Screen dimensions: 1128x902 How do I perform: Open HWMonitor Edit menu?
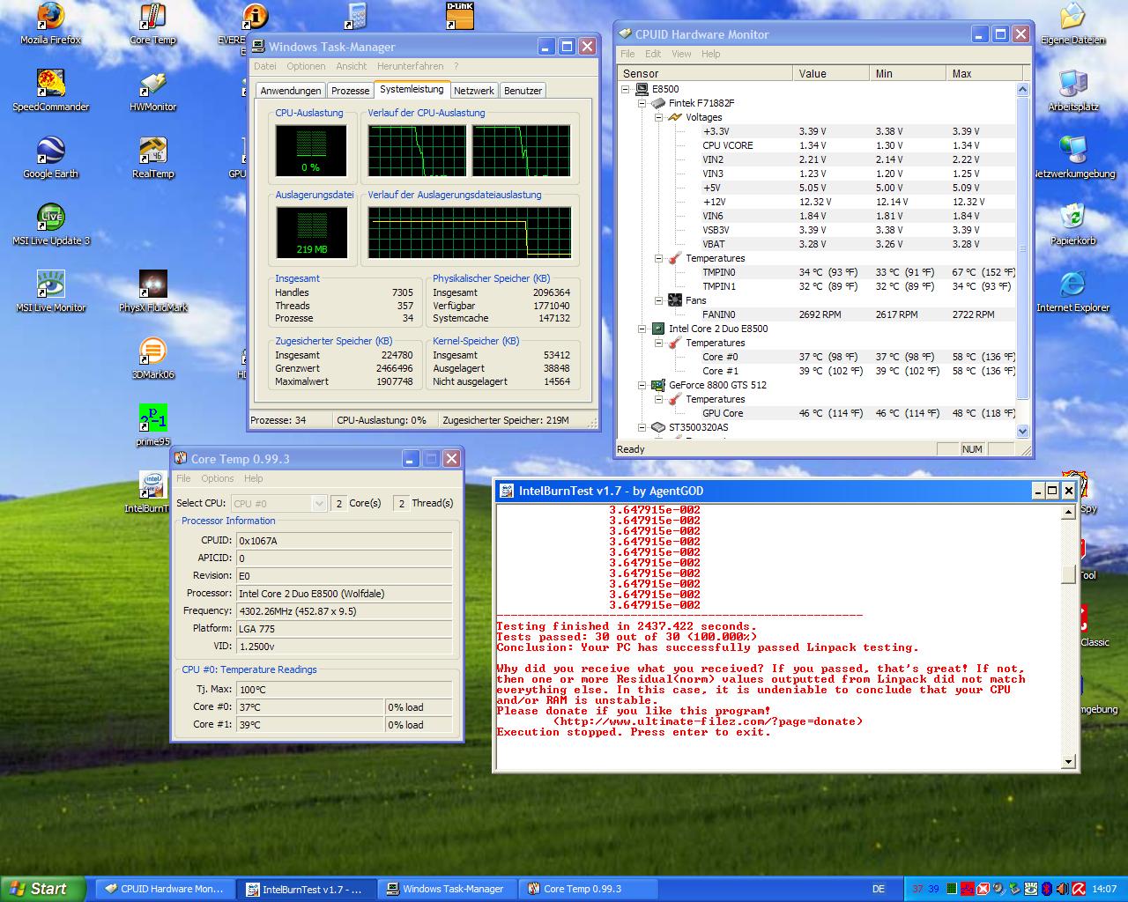[x=653, y=54]
